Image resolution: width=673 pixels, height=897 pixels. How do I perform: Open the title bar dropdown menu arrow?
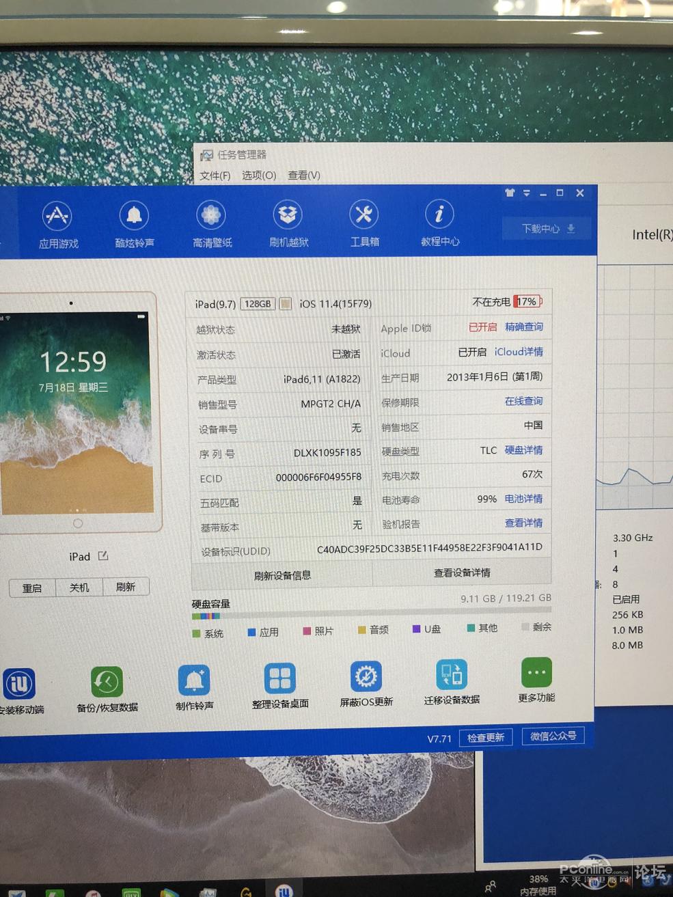coord(527,193)
